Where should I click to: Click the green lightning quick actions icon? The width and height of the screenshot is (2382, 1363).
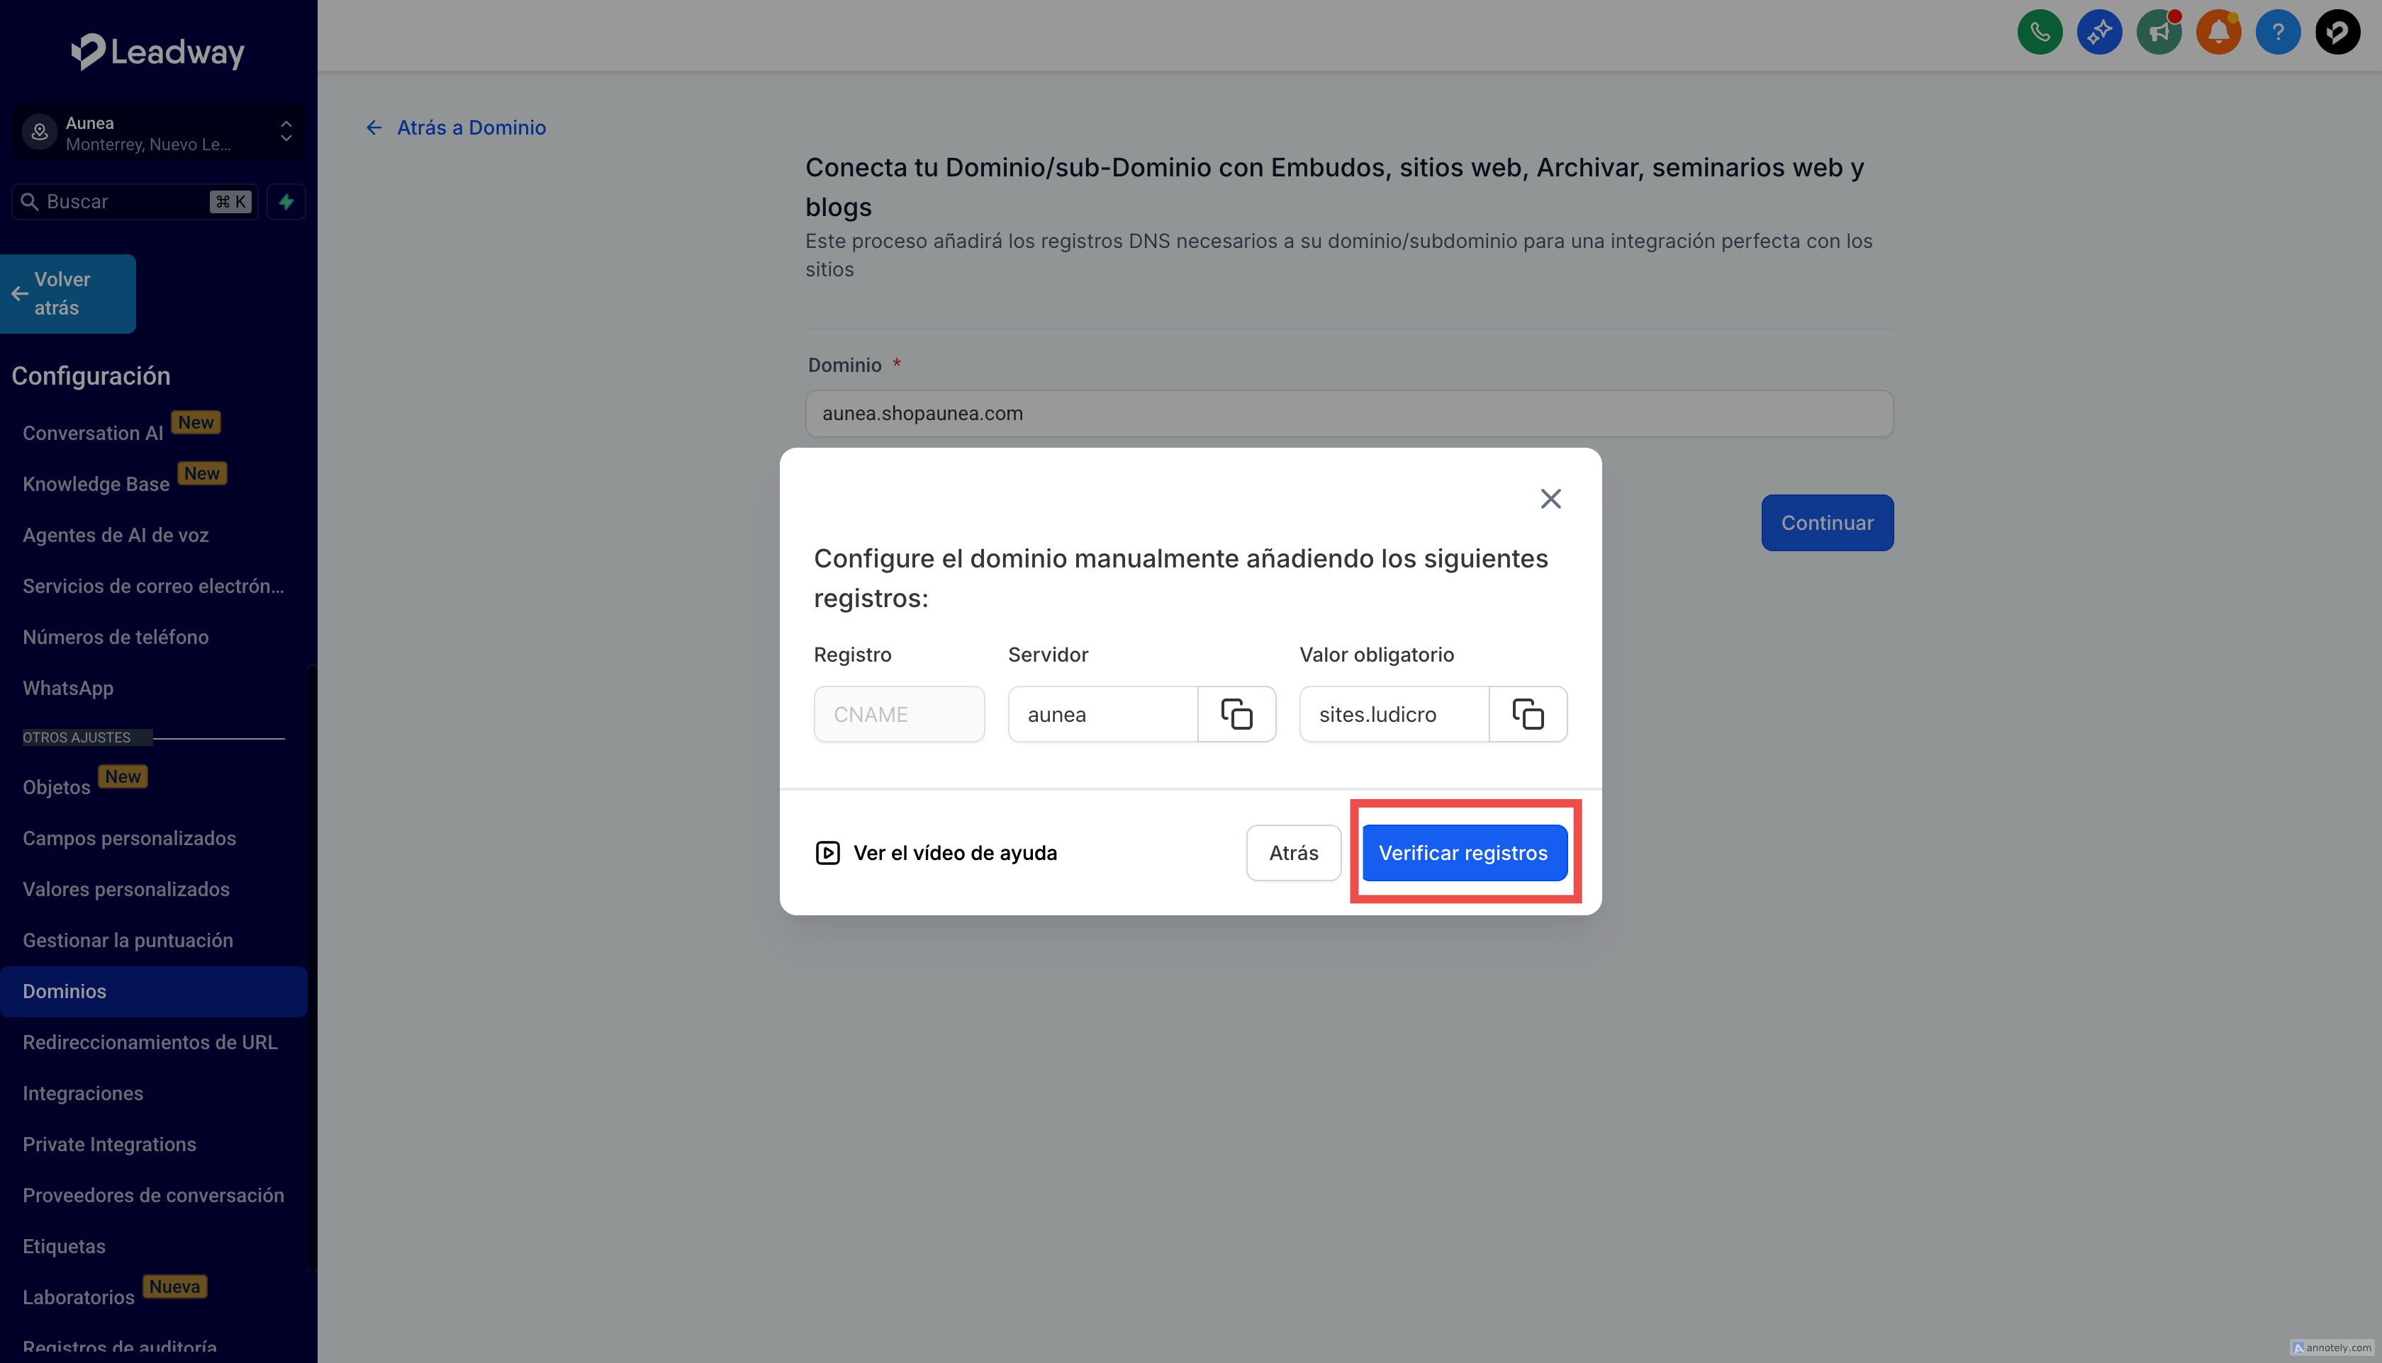pyautogui.click(x=286, y=201)
